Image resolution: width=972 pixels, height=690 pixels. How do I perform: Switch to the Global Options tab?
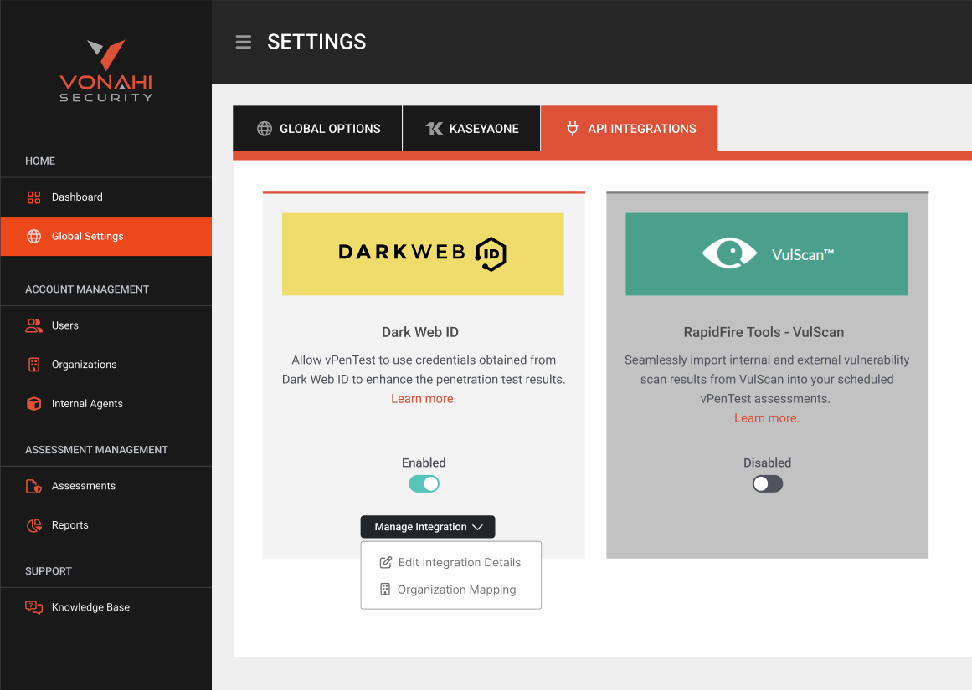(318, 129)
